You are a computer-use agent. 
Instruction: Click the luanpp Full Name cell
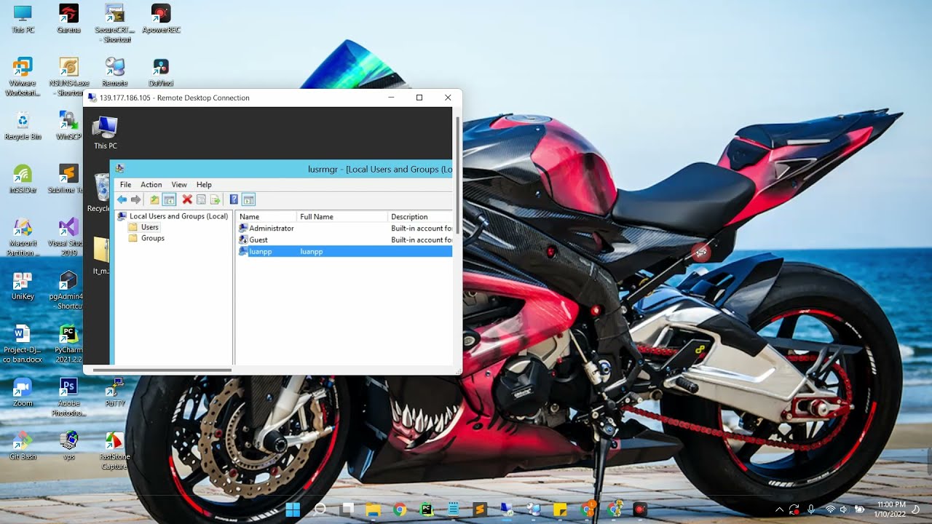click(312, 251)
